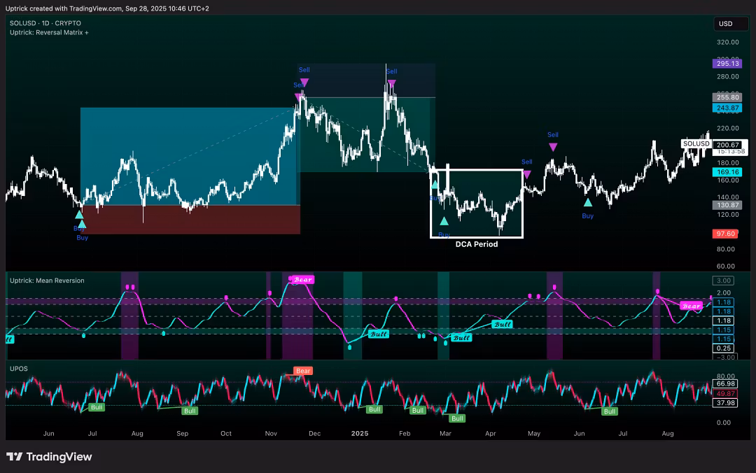
Task: Click the 2025 label on the time axis
Action: 359,434
